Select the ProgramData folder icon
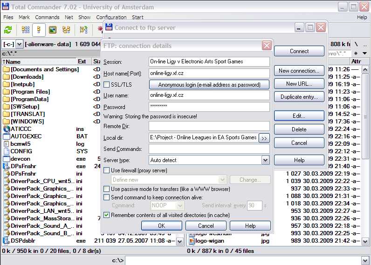Viewport: 371px width, 265px height. [6, 99]
